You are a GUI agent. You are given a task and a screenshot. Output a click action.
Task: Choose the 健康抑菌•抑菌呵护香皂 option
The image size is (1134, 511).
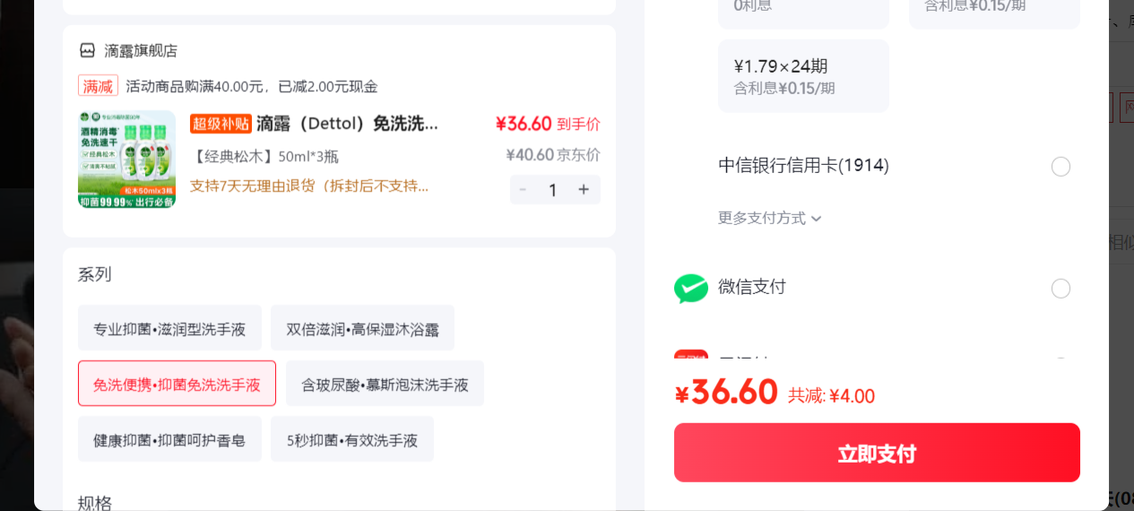pos(169,439)
